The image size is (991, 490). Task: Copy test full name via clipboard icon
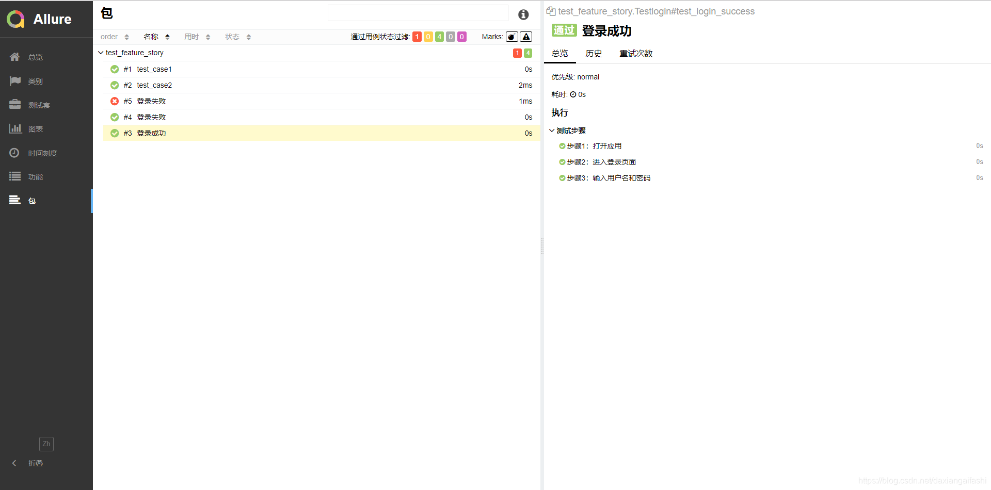coord(551,11)
